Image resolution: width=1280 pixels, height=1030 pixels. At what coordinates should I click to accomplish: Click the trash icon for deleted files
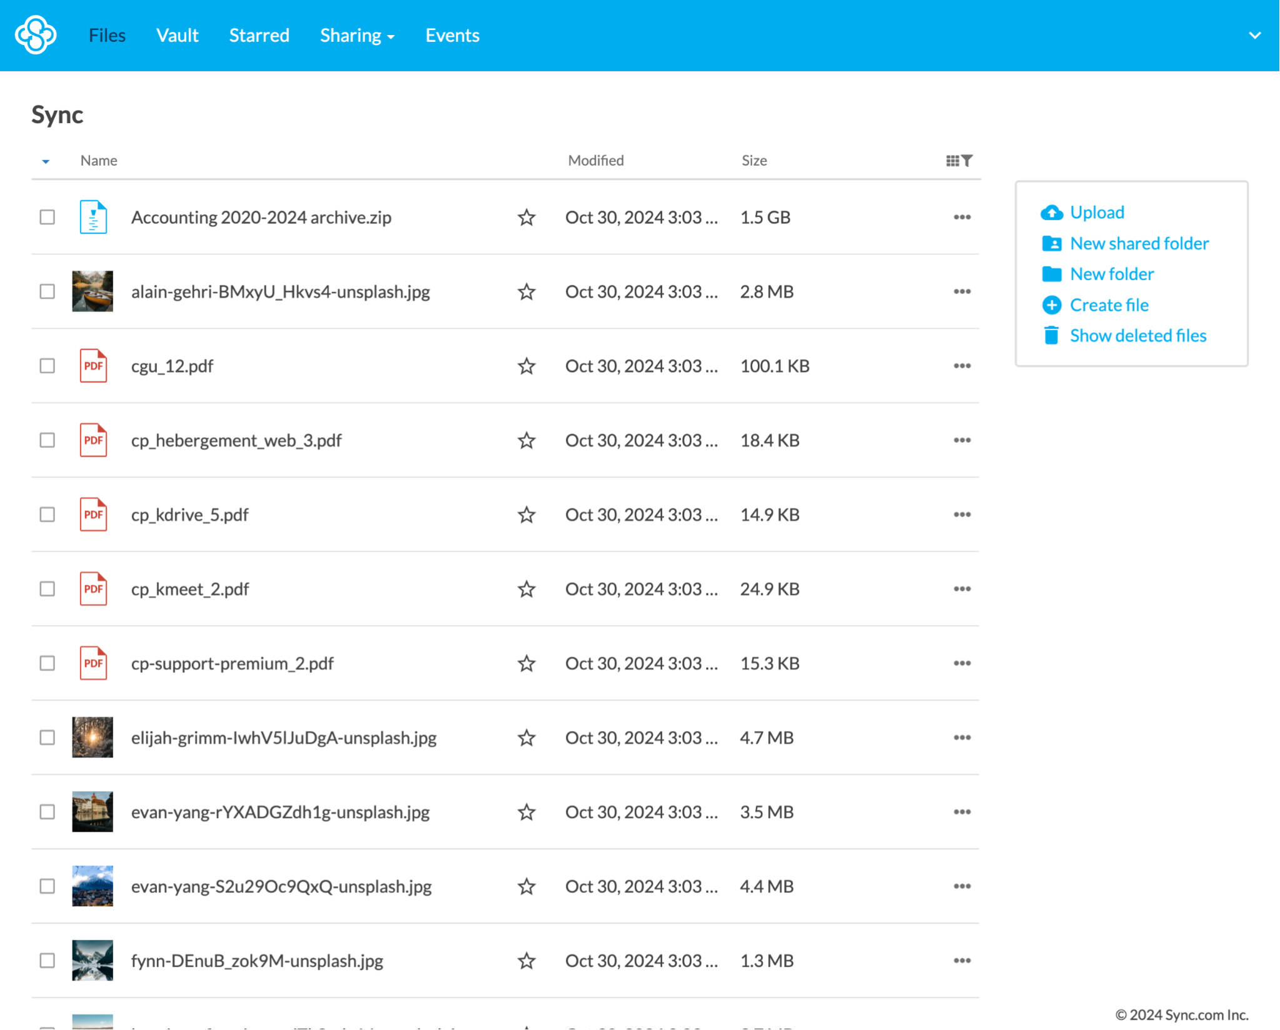1052,336
